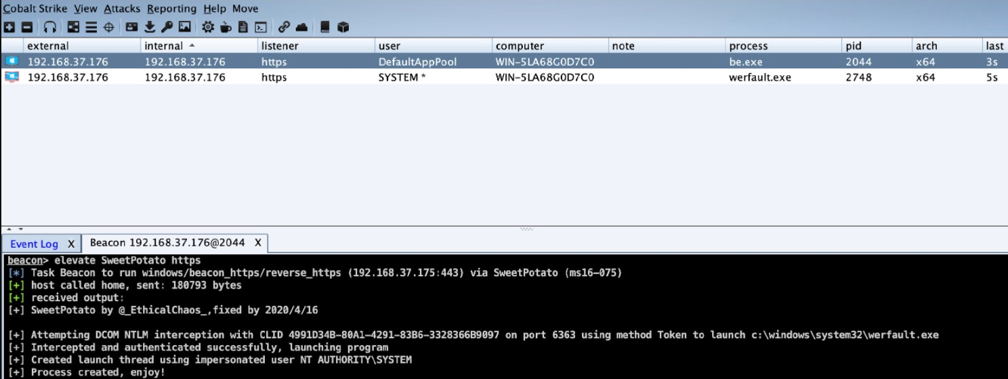The image size is (1008, 379).
Task: Click the terminal scripted web delivery icon
Action: point(260,28)
